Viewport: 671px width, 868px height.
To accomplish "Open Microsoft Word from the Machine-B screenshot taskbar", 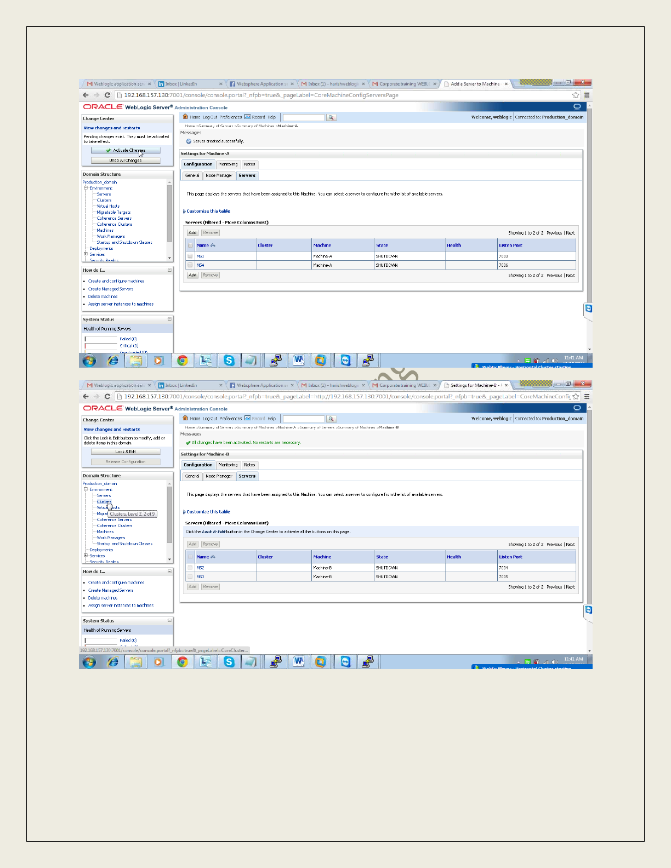I will tap(298, 661).
